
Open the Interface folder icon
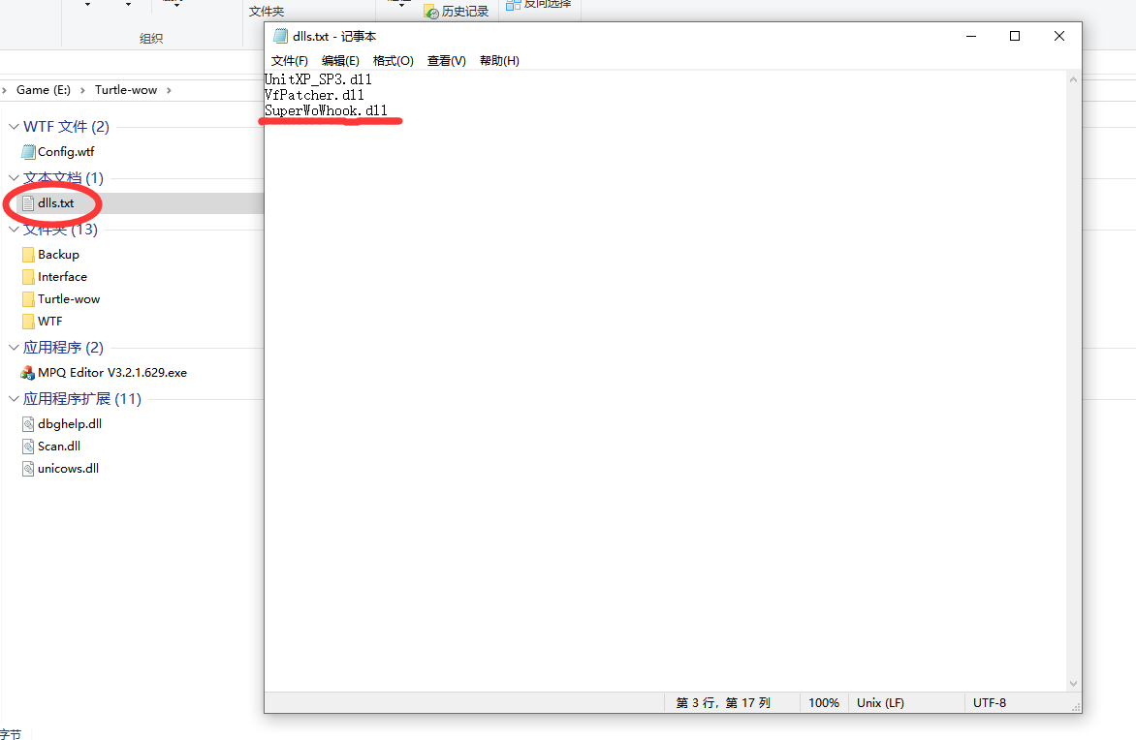click(28, 277)
